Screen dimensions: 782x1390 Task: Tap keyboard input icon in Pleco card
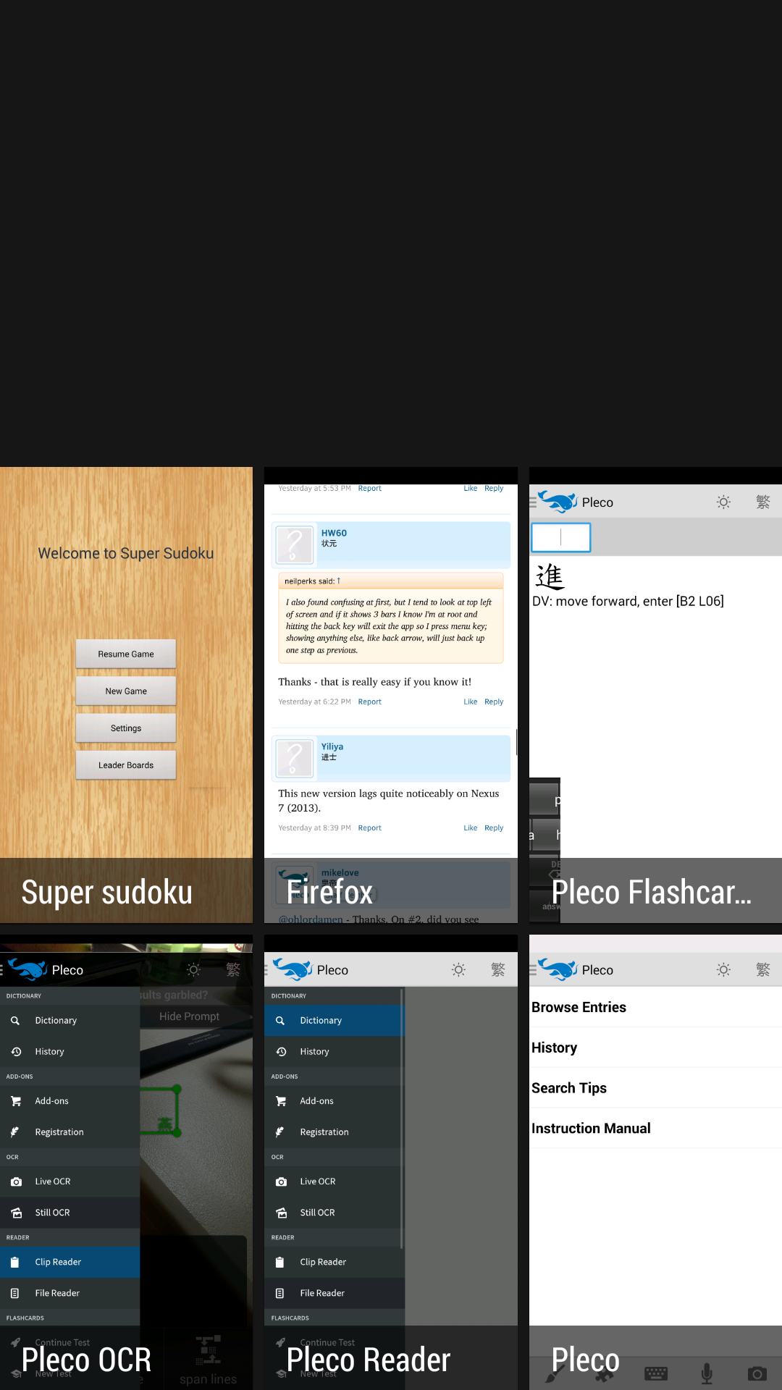click(656, 1373)
